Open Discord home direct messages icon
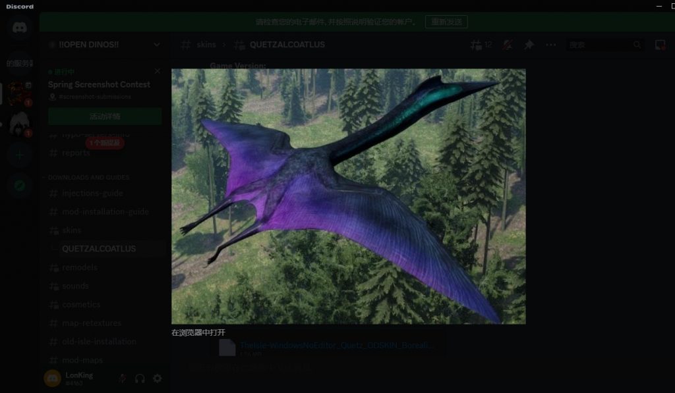This screenshot has height=393, width=675. [19, 28]
